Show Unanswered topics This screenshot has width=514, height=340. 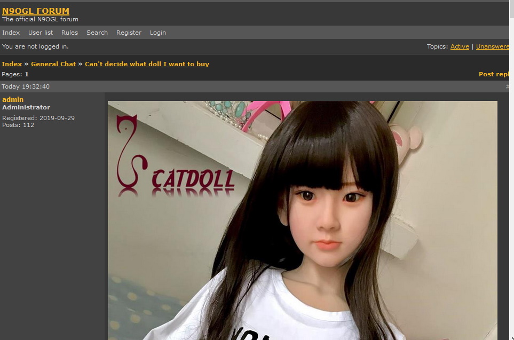point(493,46)
